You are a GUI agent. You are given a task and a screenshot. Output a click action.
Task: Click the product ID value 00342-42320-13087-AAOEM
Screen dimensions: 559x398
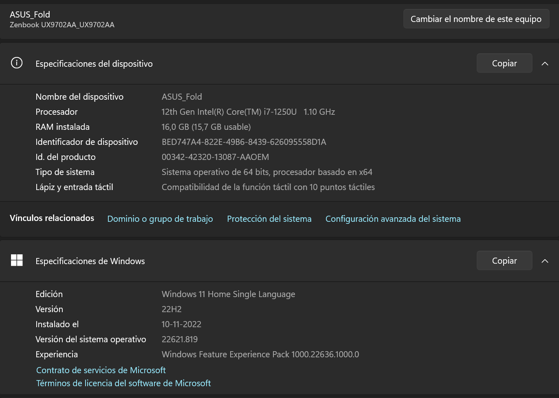pos(215,157)
